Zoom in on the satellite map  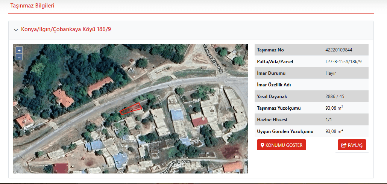point(19,50)
